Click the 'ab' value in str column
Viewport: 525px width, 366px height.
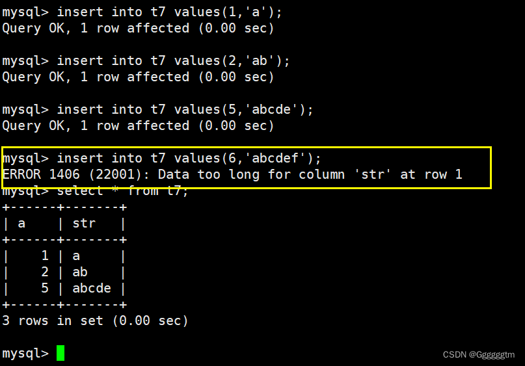click(x=80, y=272)
